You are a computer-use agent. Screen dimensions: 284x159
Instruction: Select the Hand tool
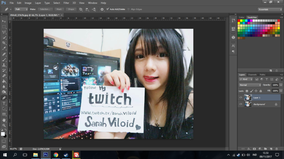point(4,120)
